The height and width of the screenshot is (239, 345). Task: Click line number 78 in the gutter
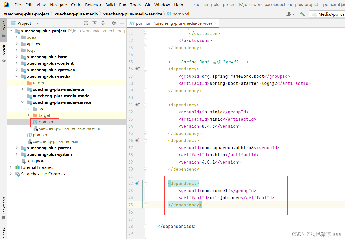click(131, 226)
